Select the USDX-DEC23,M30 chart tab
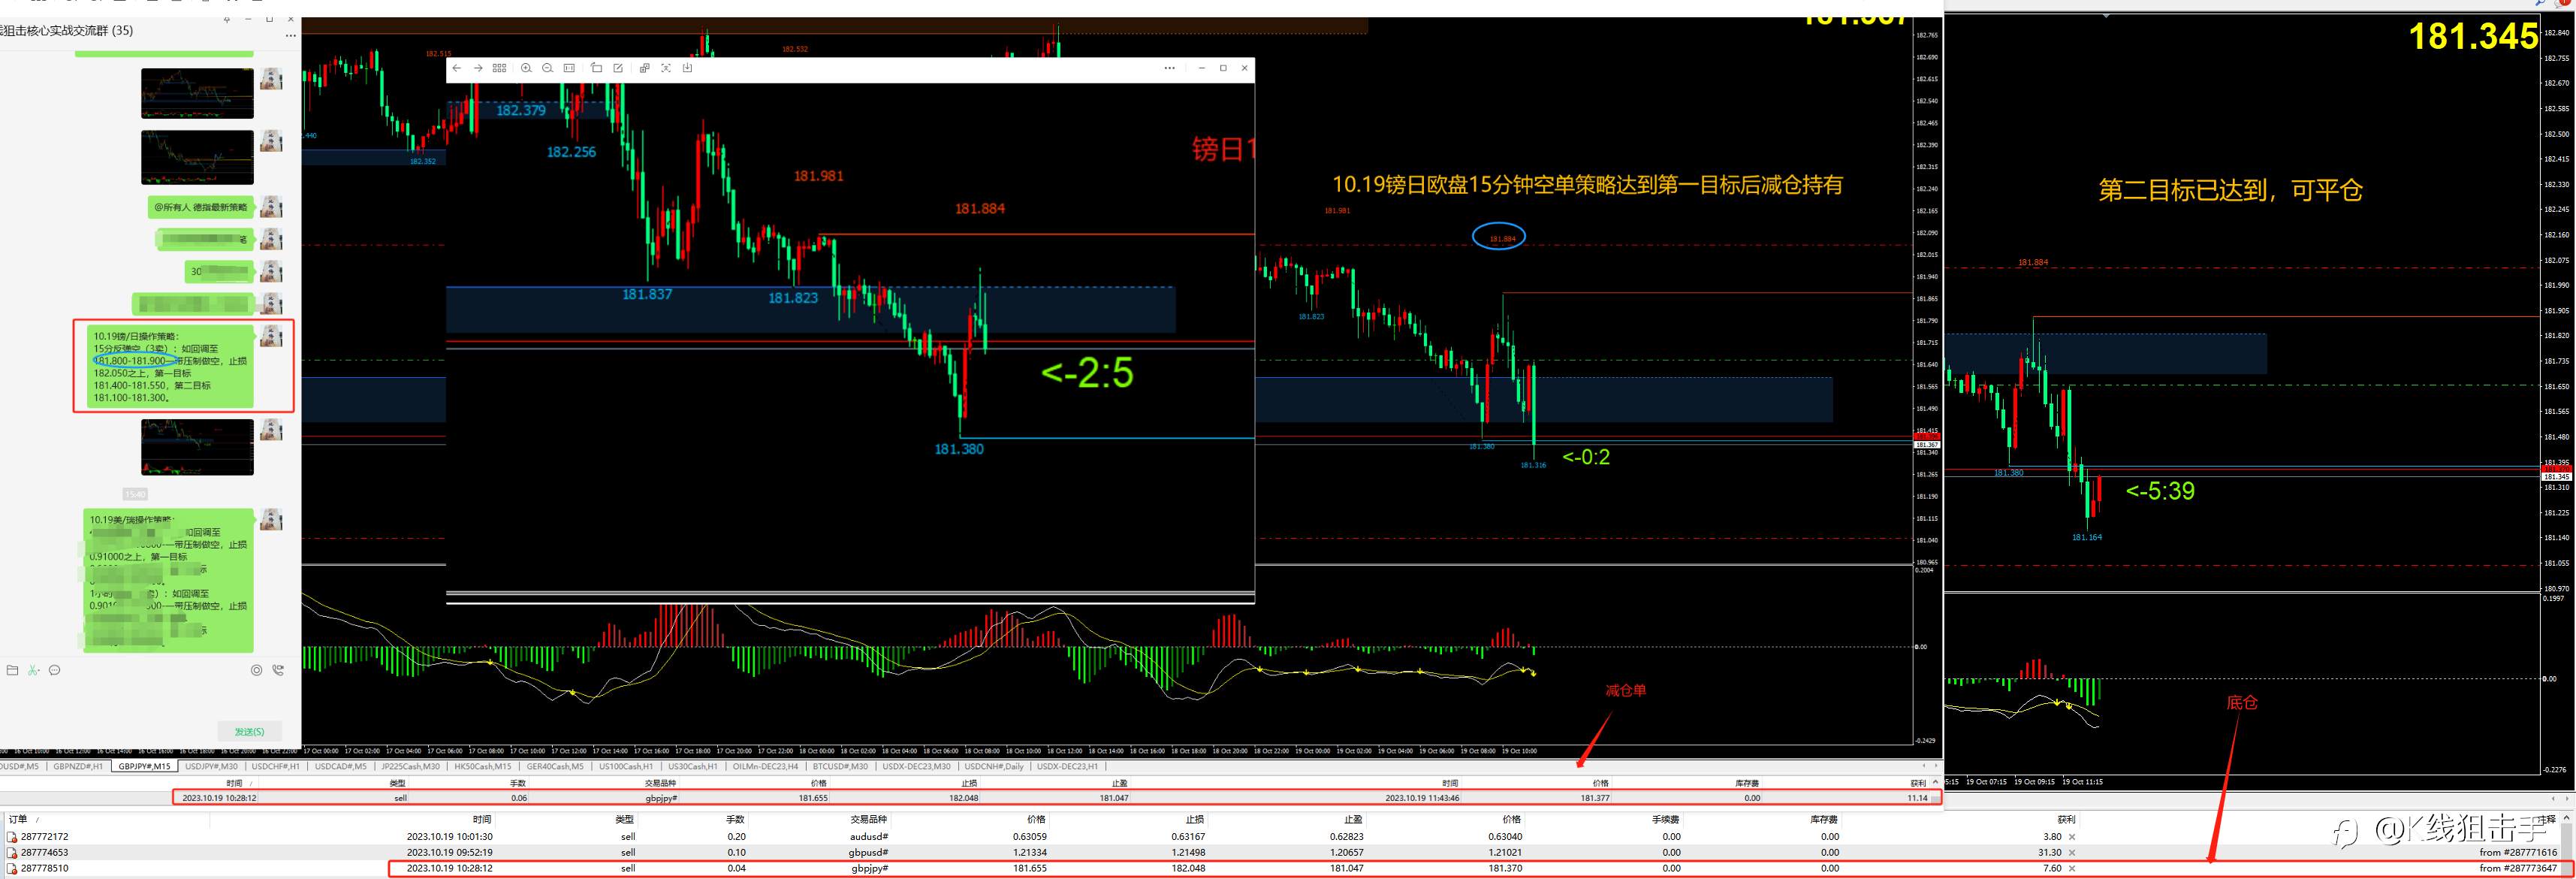 916,767
